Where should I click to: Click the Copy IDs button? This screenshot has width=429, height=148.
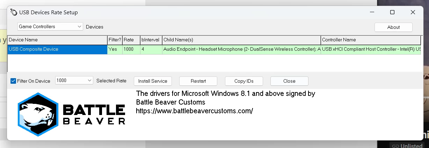tap(244, 81)
